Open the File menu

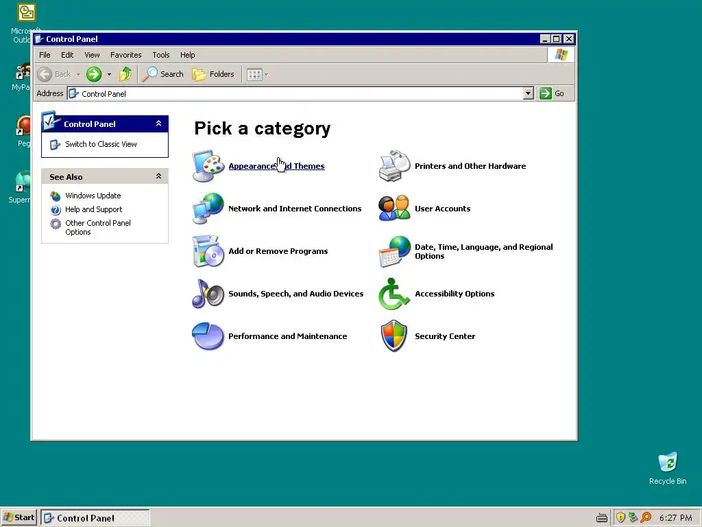pyautogui.click(x=45, y=55)
